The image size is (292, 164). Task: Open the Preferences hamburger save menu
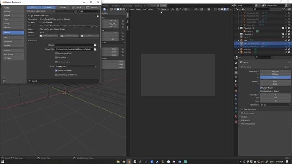[x=4, y=81]
